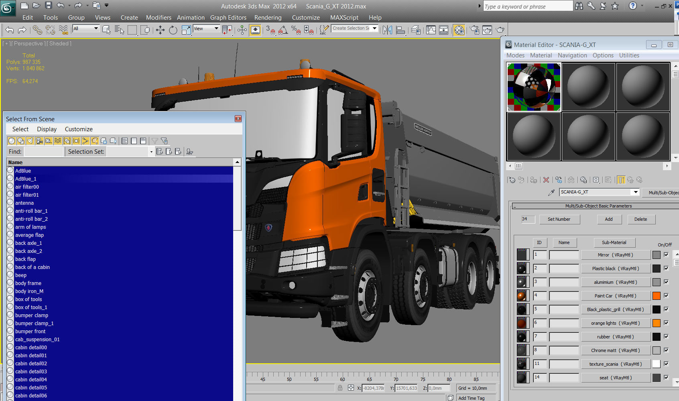Pick material from object with eyedropper

[551, 193]
